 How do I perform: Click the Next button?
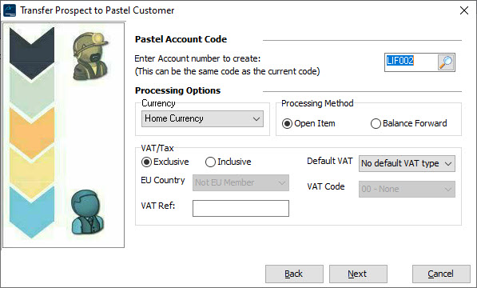point(358,274)
